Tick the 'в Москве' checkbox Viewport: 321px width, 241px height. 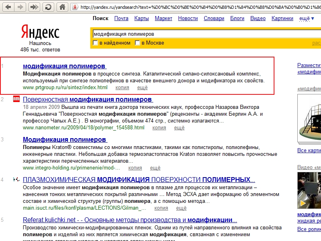137,43
